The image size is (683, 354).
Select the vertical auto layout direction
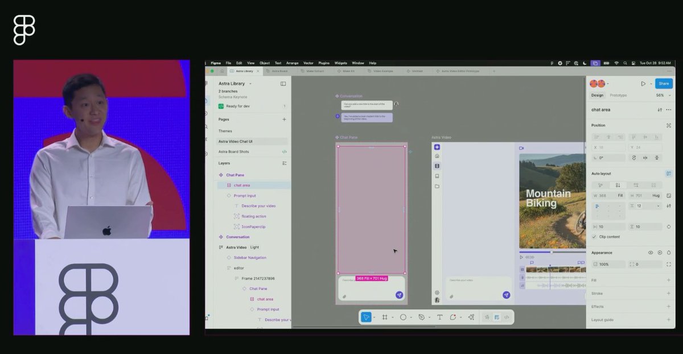(618, 185)
